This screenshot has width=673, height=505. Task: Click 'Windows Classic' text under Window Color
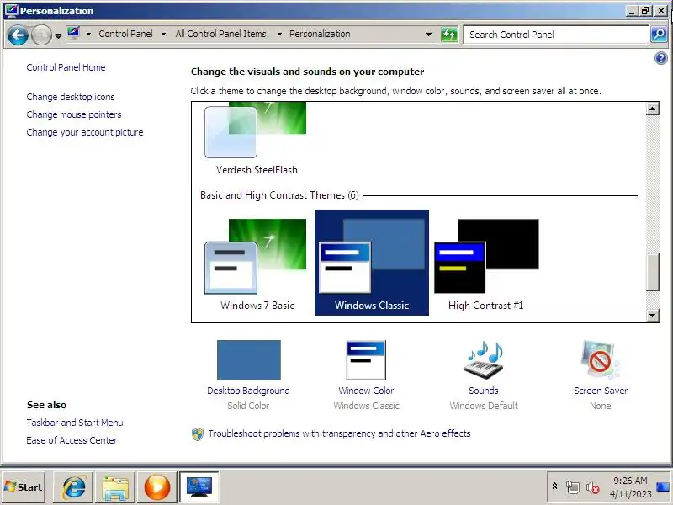[x=366, y=406]
